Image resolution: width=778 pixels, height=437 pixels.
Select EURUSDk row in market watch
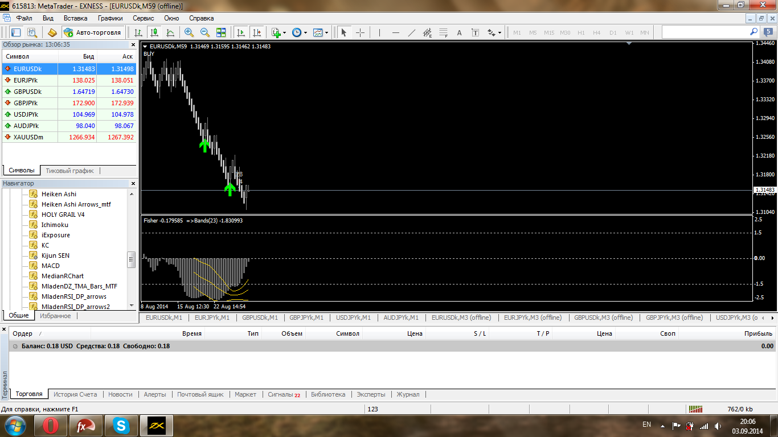[69, 69]
